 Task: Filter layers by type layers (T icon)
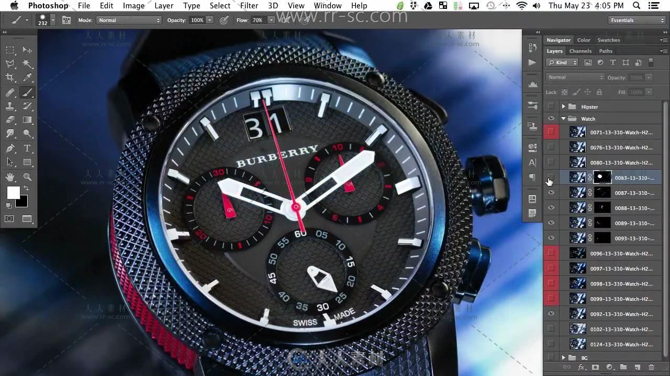tap(613, 63)
